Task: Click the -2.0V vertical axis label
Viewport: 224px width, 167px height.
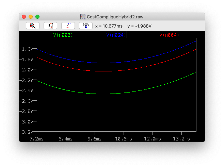Action: [26, 70]
